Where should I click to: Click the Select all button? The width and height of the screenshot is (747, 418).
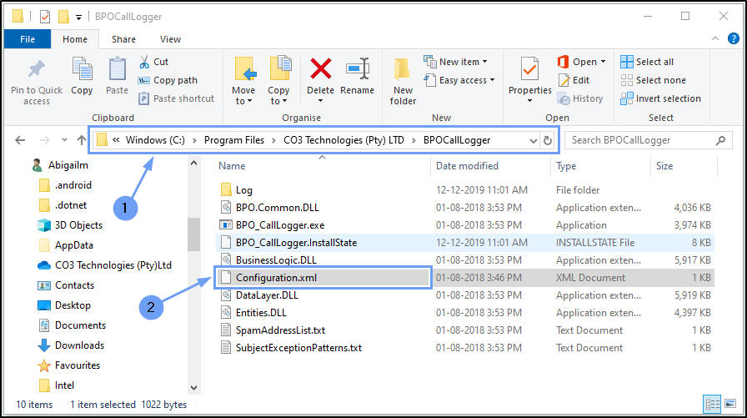[x=647, y=62]
